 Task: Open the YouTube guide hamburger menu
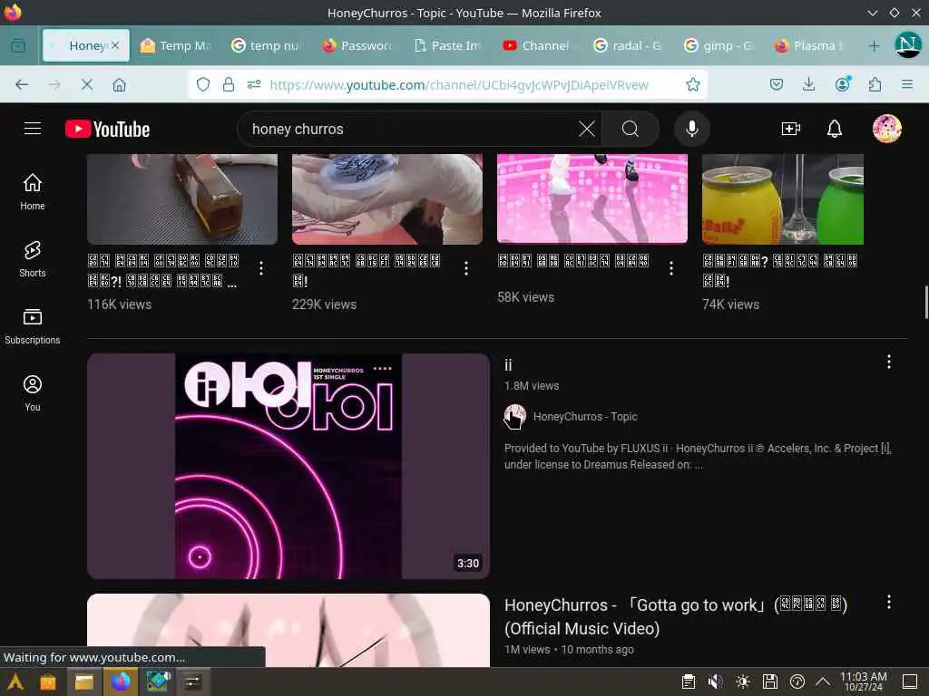(33, 129)
